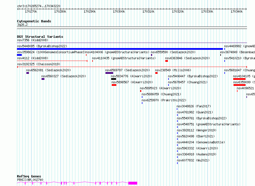Click the 3q26.2 cytogenetic band label

22,25
